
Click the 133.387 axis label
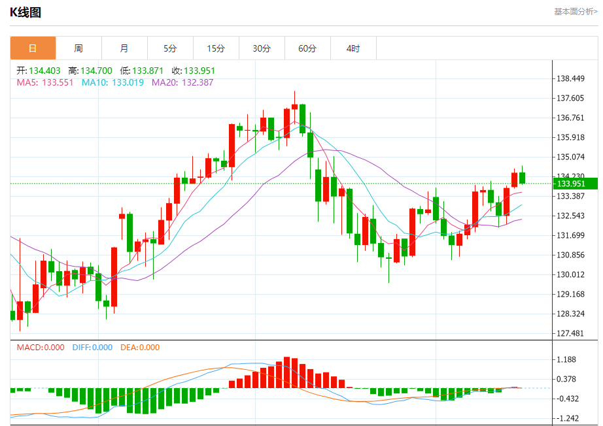click(571, 196)
